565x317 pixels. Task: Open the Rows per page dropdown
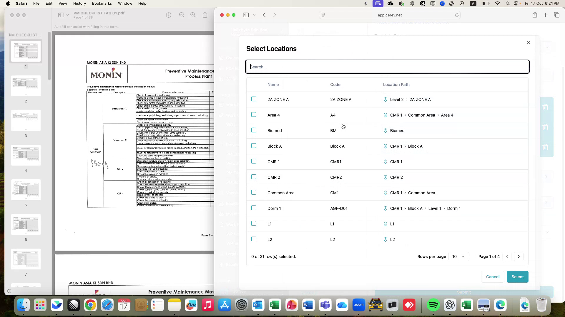(458, 256)
